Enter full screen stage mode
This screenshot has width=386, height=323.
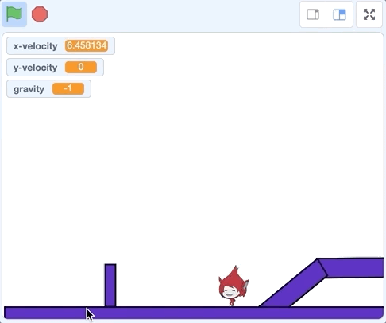coord(369,14)
